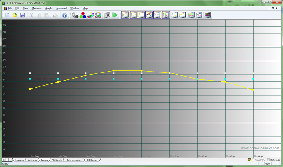Measure secondaries with multicolor spheres icon

tap(91, 15)
